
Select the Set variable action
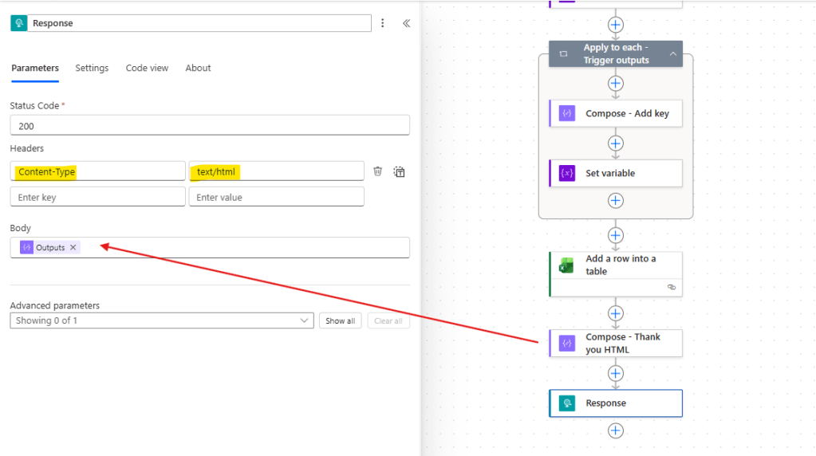[x=616, y=173]
